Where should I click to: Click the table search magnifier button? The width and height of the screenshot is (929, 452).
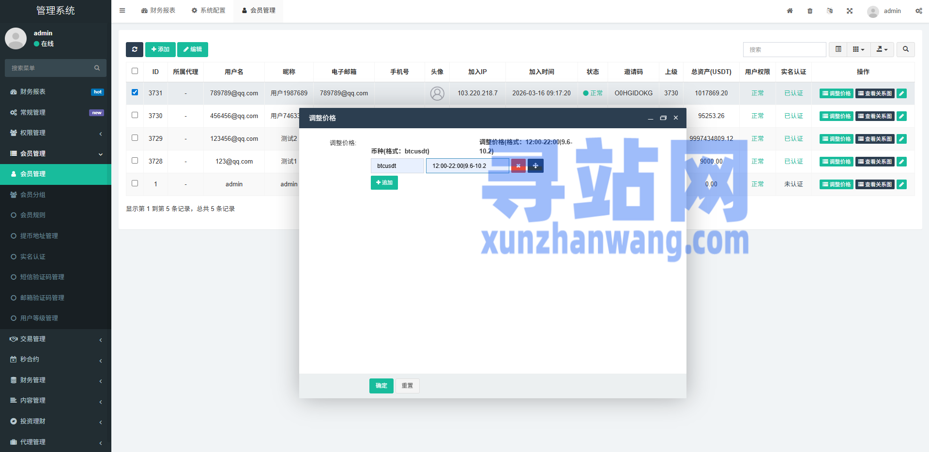pos(905,49)
